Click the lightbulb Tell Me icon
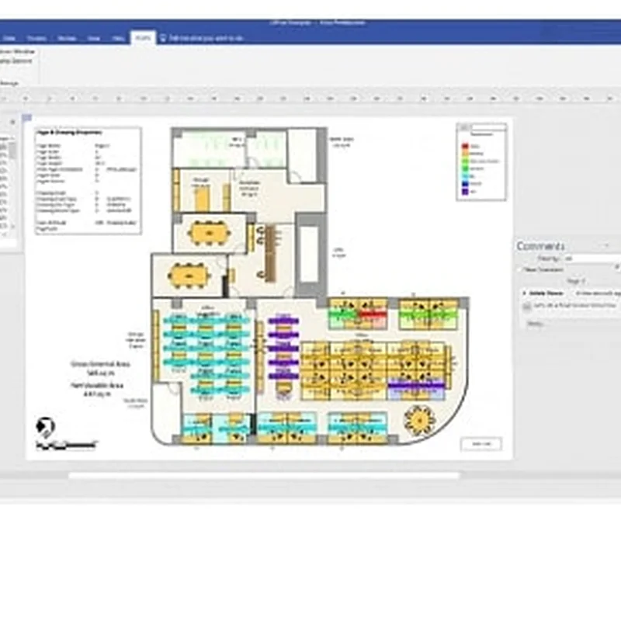Screen dimensions: 621x621 [x=163, y=37]
